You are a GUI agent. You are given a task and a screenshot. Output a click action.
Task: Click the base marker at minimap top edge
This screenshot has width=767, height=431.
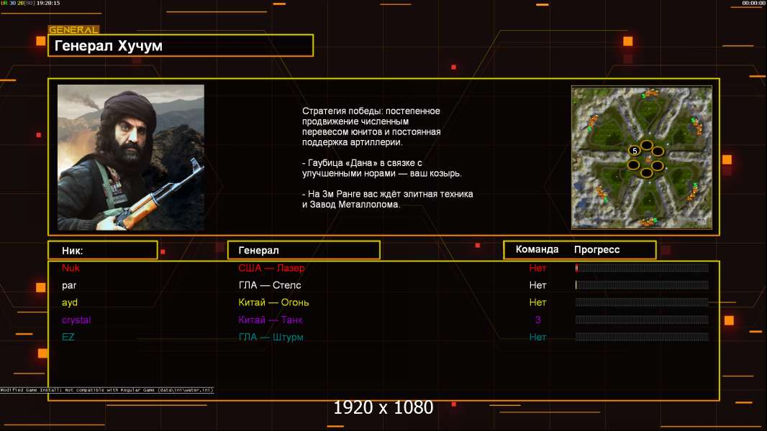tap(651, 93)
